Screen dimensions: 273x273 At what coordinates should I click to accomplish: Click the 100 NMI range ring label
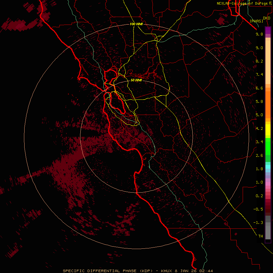(136, 24)
